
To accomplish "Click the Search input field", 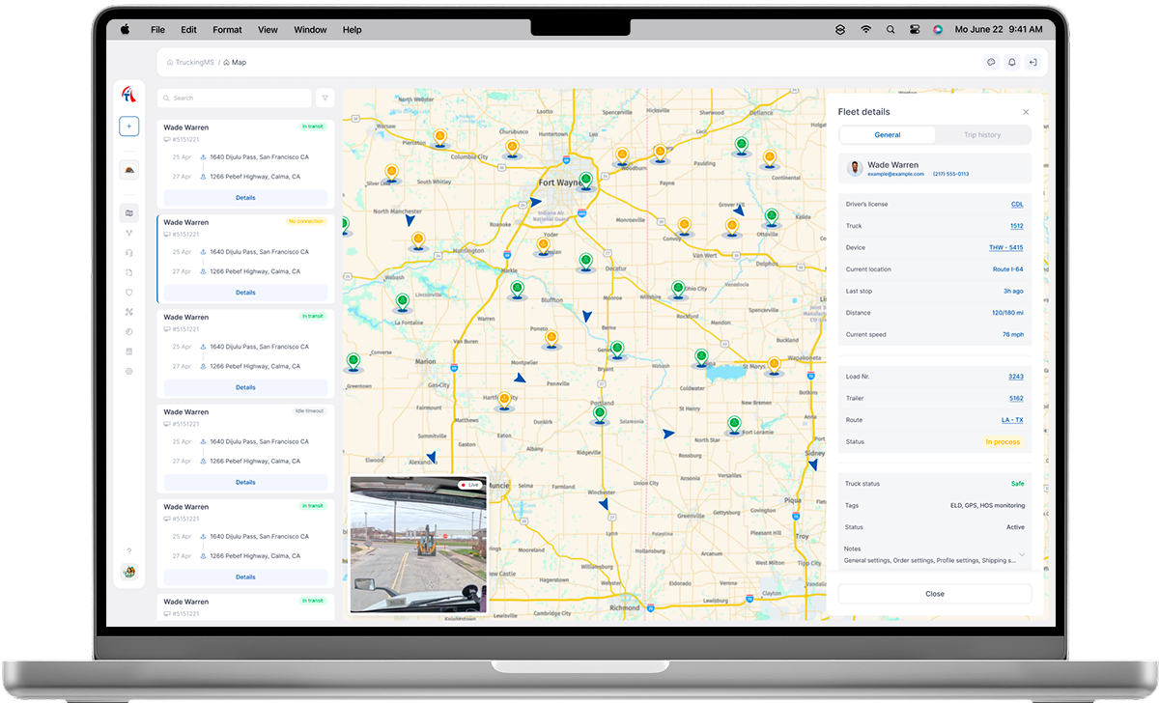I will point(237,98).
